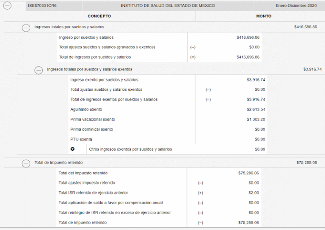Click the $2,613.54 Aguinaldo amount
The height and width of the screenshot is (230, 325).
tap(256, 109)
